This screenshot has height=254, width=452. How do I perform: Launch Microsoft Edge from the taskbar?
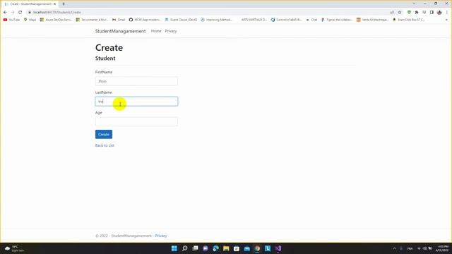[216, 248]
